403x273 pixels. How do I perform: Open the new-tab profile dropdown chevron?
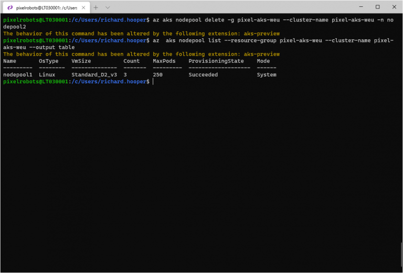coord(108,7)
